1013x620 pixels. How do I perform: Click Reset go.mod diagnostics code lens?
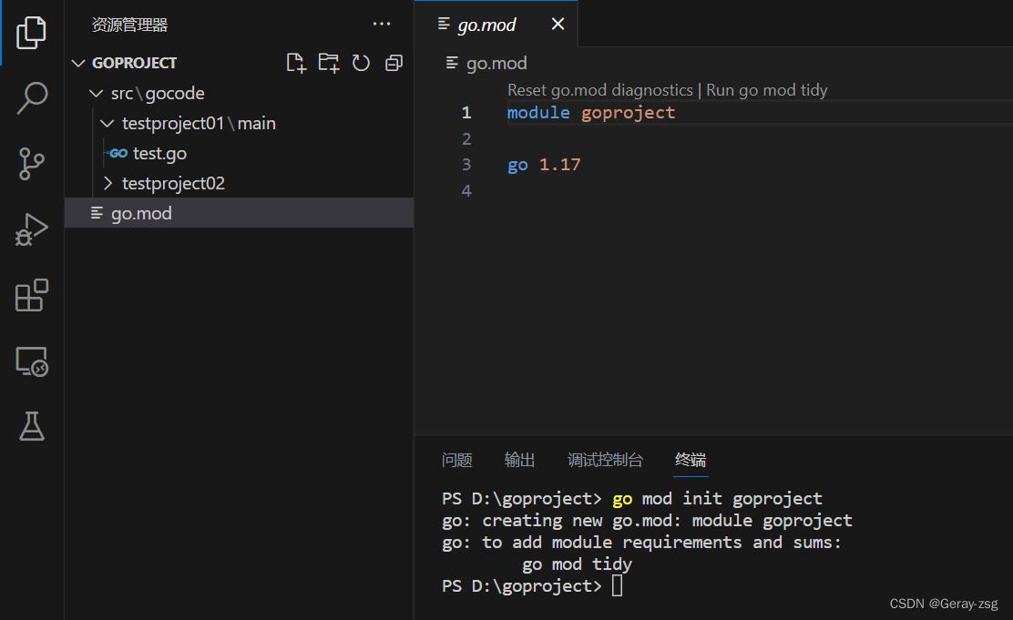tap(600, 90)
